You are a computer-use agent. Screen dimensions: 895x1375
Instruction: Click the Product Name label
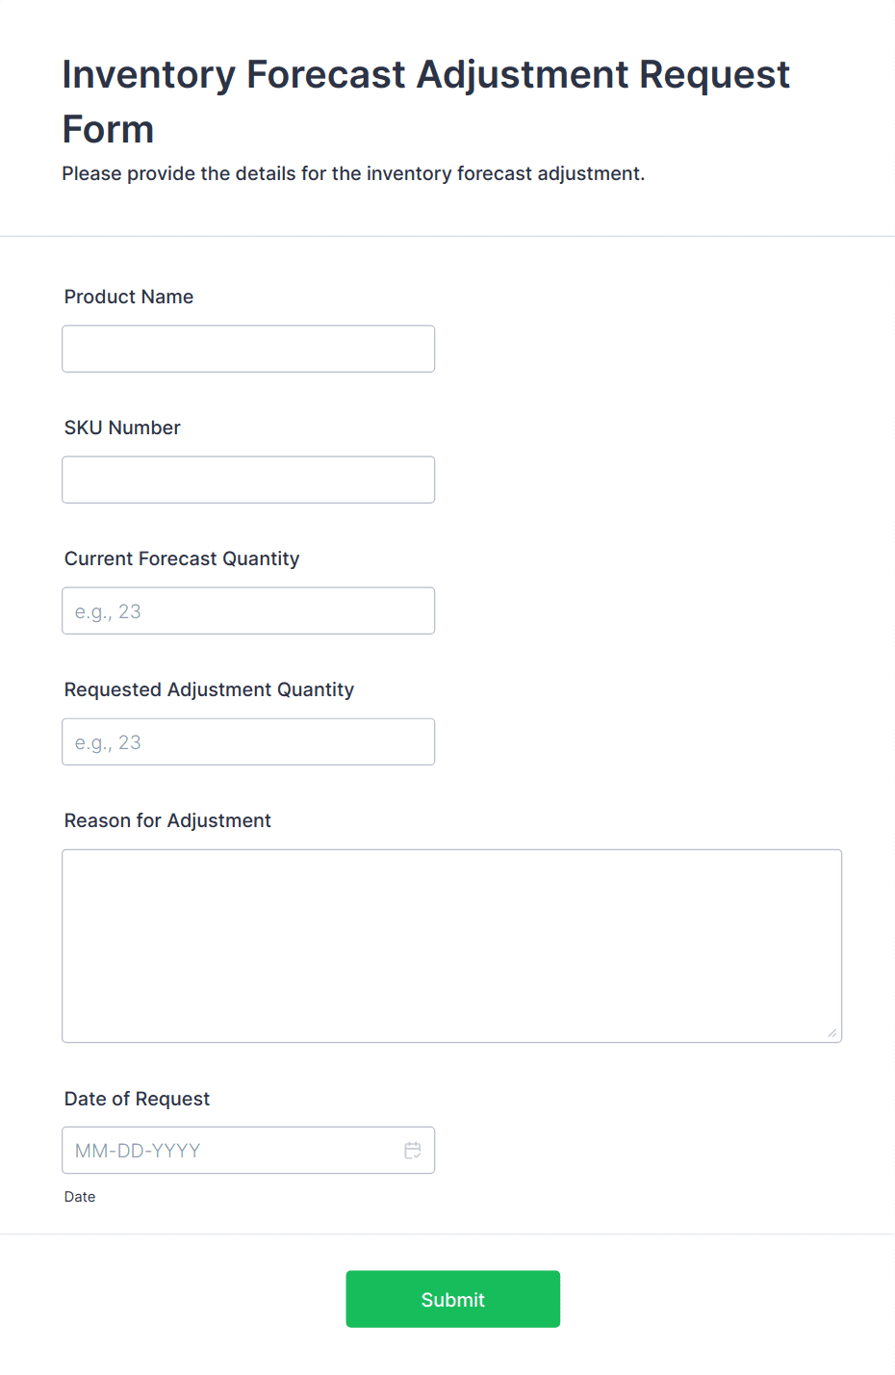pyautogui.click(x=128, y=297)
